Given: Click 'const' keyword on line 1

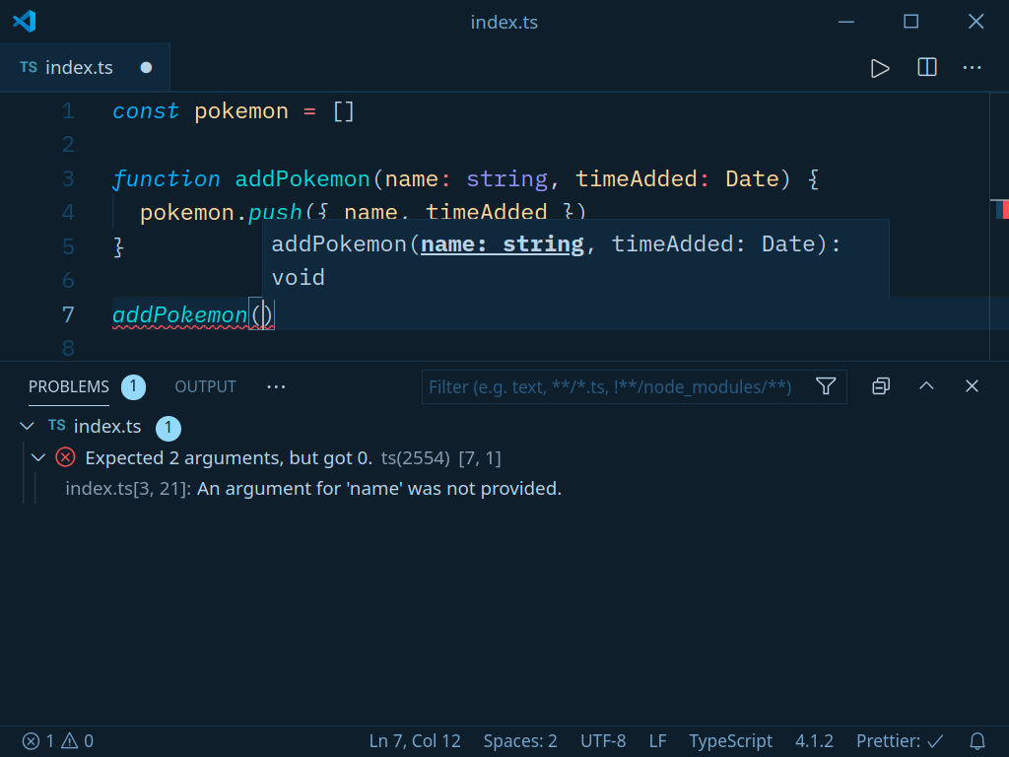Looking at the screenshot, I should click(x=146, y=111).
